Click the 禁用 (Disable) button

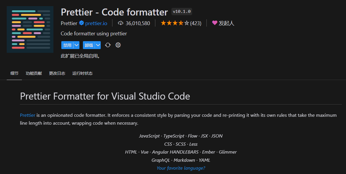pos(67,45)
